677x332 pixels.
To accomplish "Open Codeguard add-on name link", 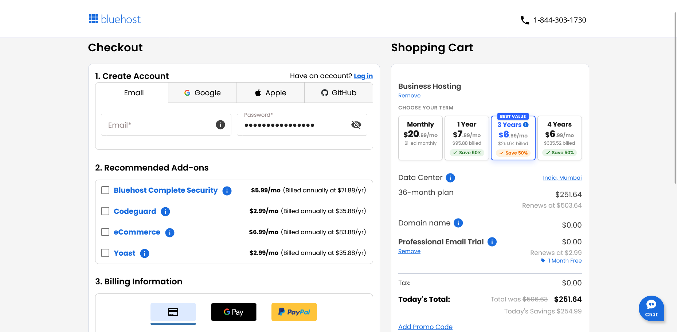I will point(135,211).
